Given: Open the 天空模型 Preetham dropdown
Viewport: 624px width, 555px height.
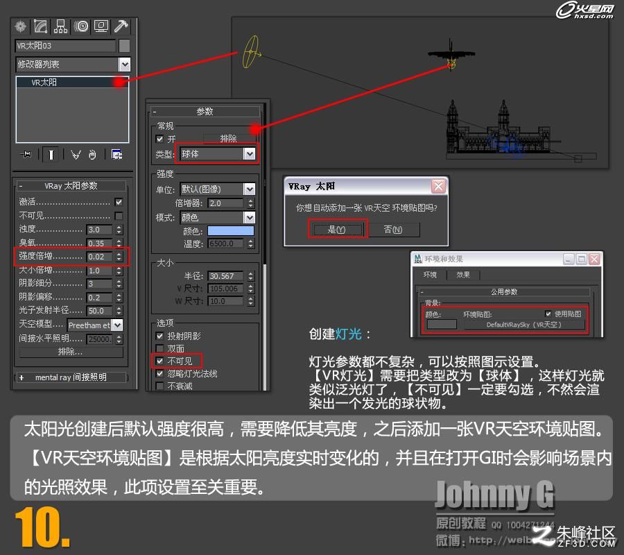Looking at the screenshot, I should 117,325.
